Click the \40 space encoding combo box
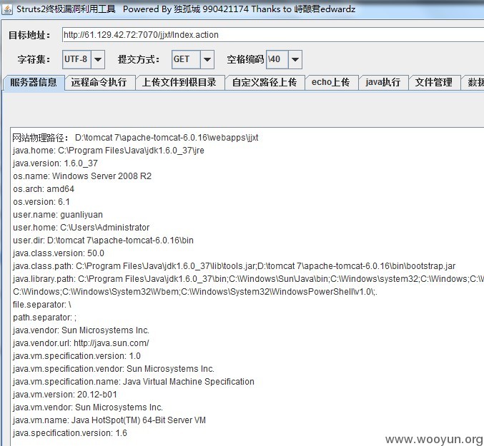 point(277,59)
